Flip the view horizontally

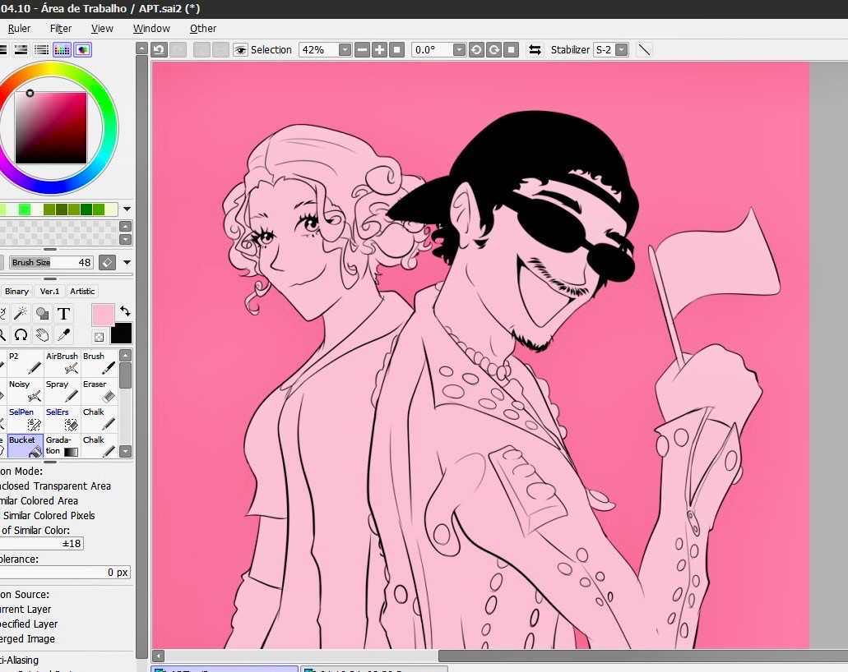[x=535, y=49]
